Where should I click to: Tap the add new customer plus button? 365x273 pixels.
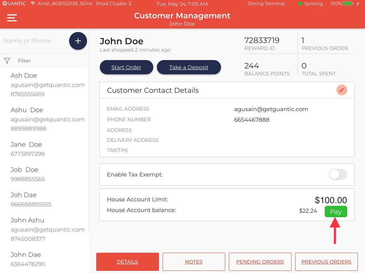click(x=78, y=41)
